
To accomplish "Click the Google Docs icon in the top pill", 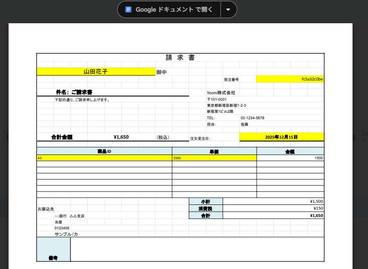I will coord(128,9).
